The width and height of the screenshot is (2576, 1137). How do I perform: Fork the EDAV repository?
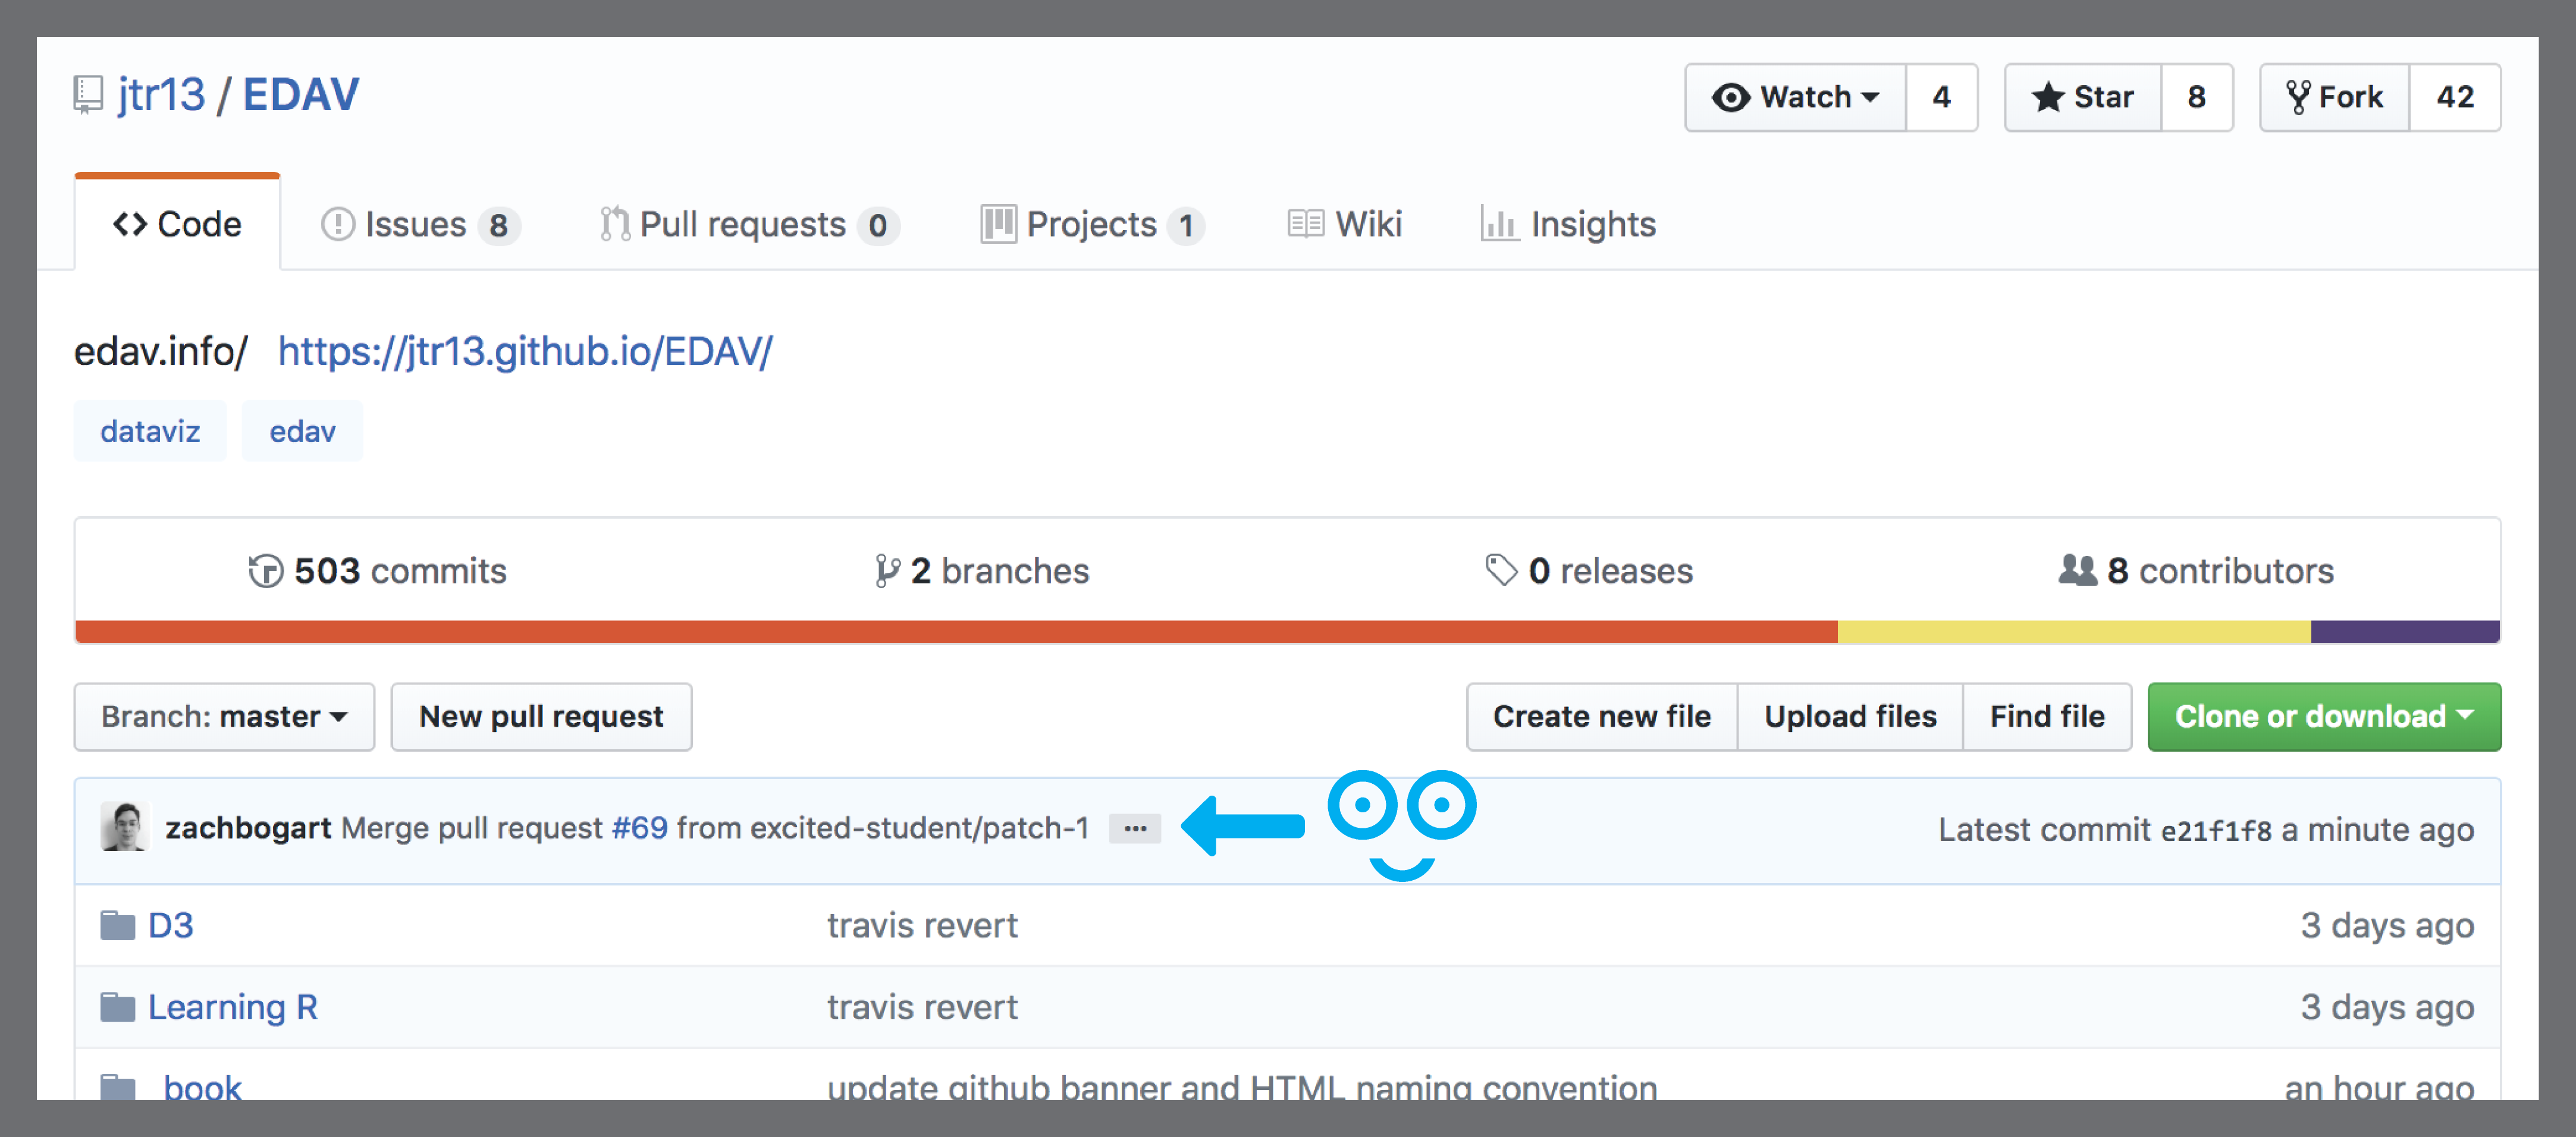coord(2335,97)
